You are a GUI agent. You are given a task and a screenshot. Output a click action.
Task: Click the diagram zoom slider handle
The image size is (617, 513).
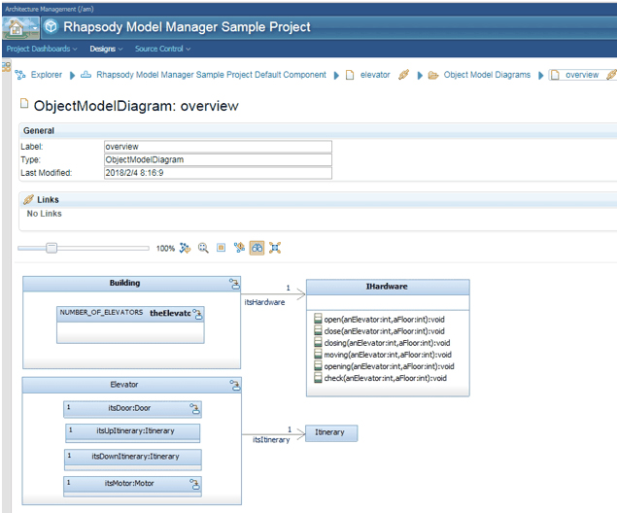point(51,248)
